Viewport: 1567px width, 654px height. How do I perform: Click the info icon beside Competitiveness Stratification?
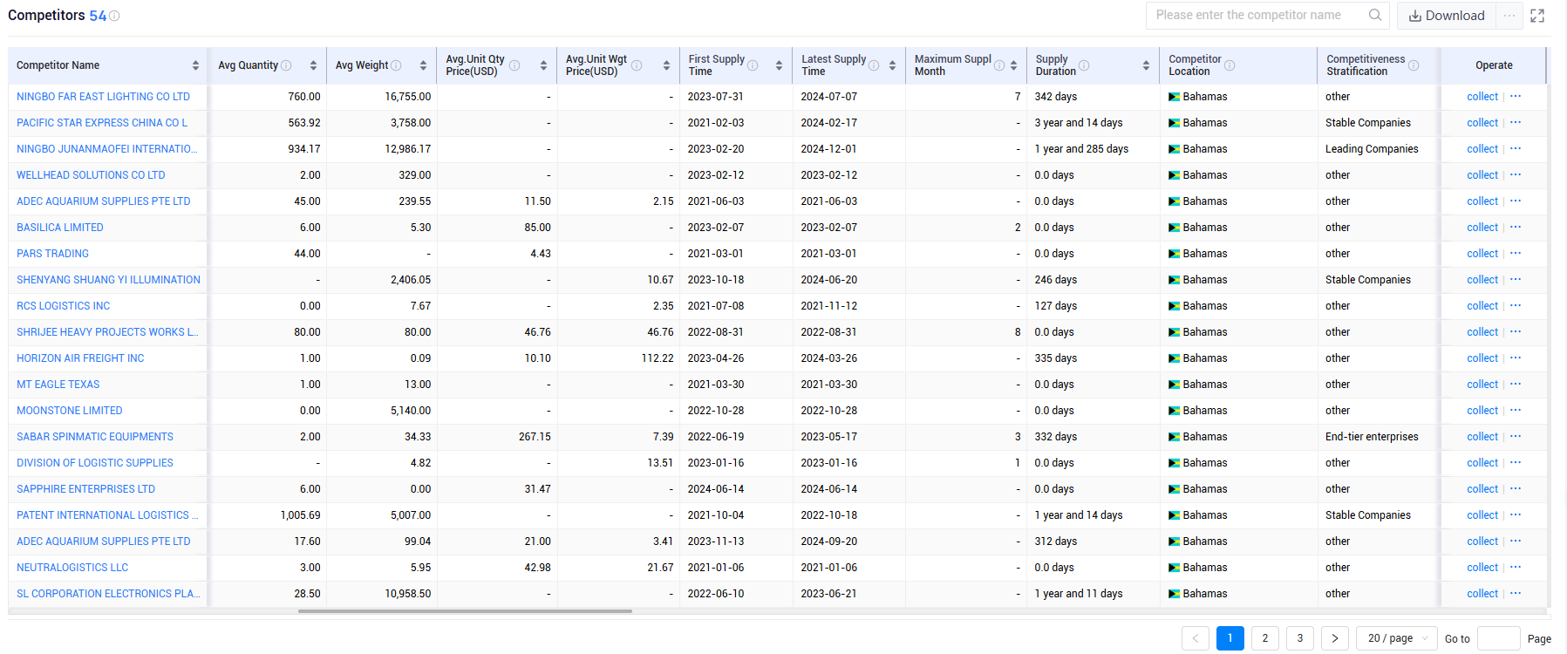(x=1414, y=65)
